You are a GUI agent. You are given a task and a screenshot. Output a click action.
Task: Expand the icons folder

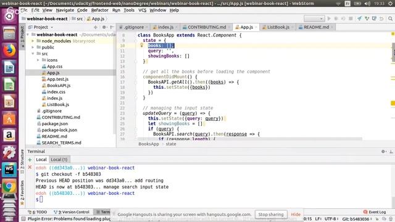point(38,60)
